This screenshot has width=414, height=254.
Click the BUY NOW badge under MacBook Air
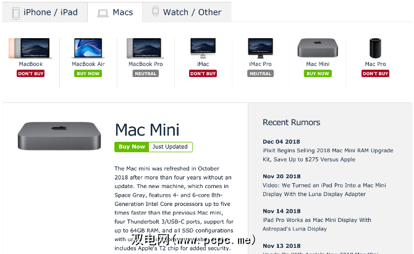click(88, 73)
